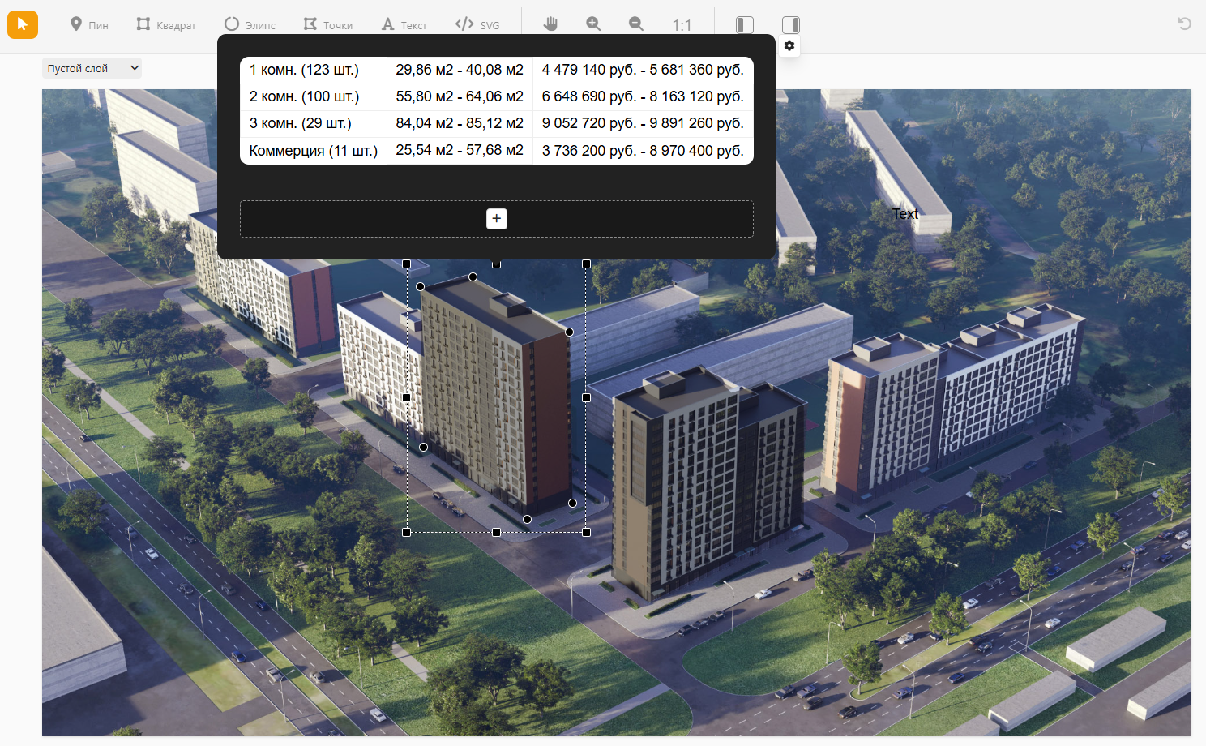The height and width of the screenshot is (746, 1206).
Task: Select the Элипс ellipse tool
Action: tap(250, 24)
